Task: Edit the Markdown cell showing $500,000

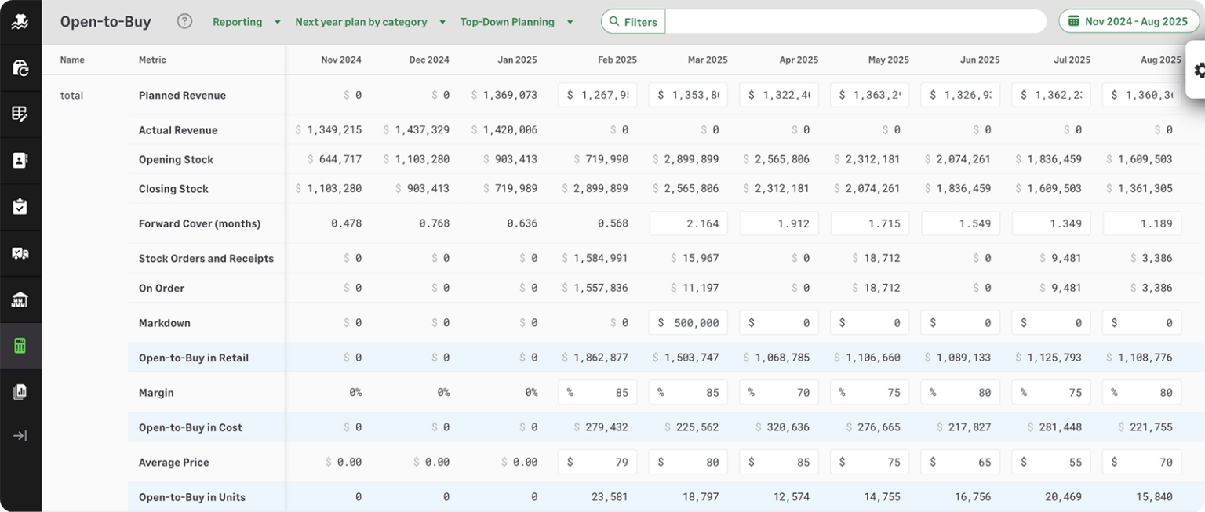Action: 688,322
